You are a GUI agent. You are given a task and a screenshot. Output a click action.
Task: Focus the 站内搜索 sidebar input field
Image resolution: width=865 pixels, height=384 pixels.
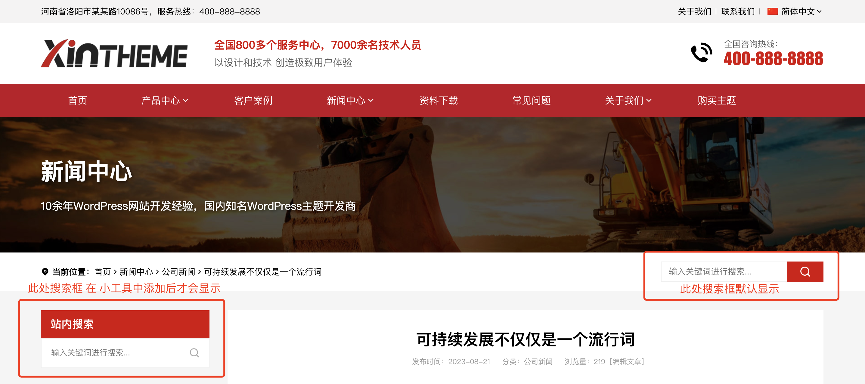125,352
